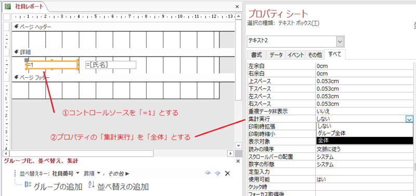Click the プロパティ シート title
The height and width of the screenshot is (196, 416).
pyautogui.click(x=278, y=13)
